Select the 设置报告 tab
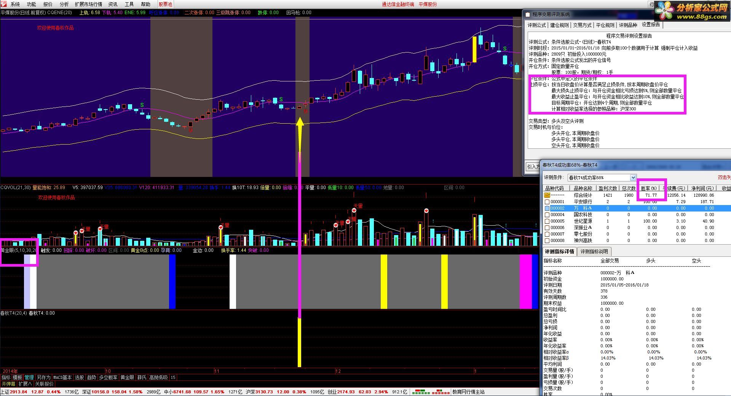 coord(651,25)
